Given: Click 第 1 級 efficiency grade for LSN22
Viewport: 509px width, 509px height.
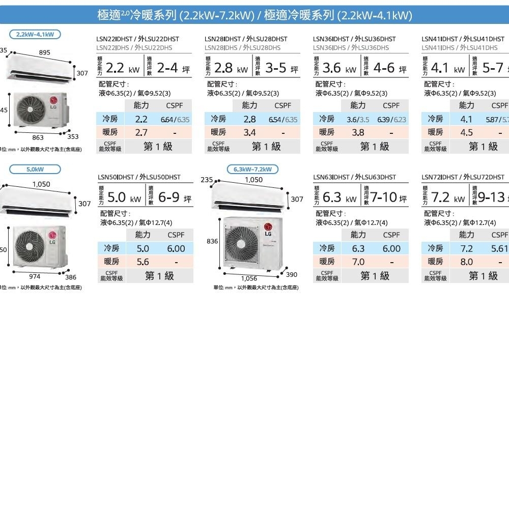Looking at the screenshot, I should tap(158, 147).
